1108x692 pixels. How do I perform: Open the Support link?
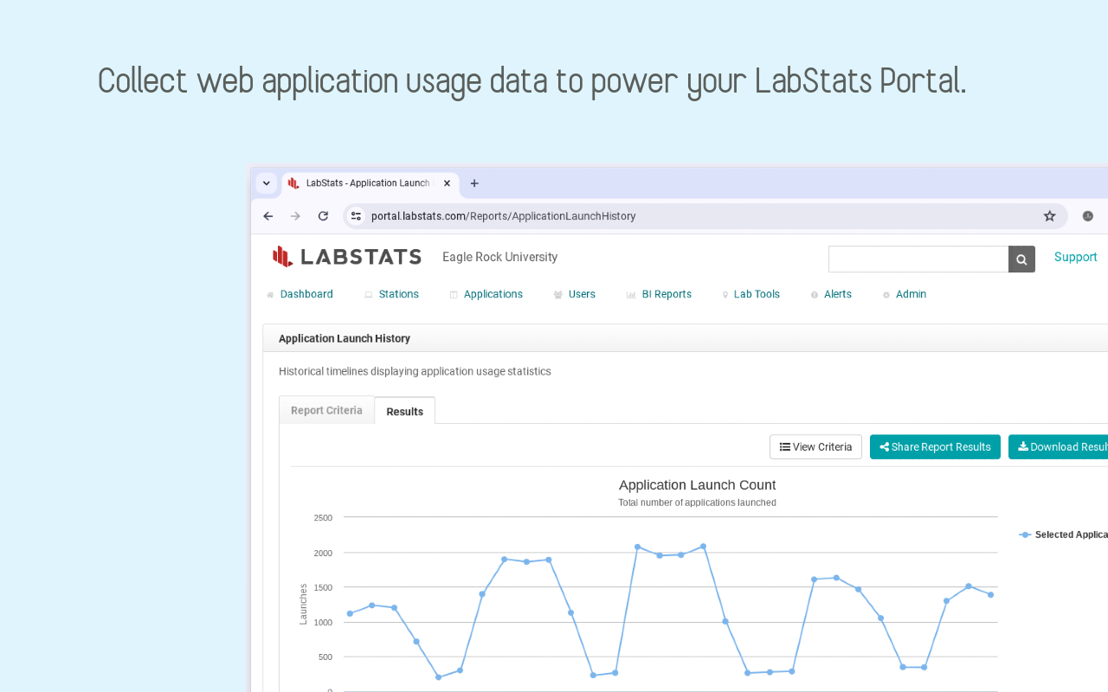click(x=1075, y=257)
